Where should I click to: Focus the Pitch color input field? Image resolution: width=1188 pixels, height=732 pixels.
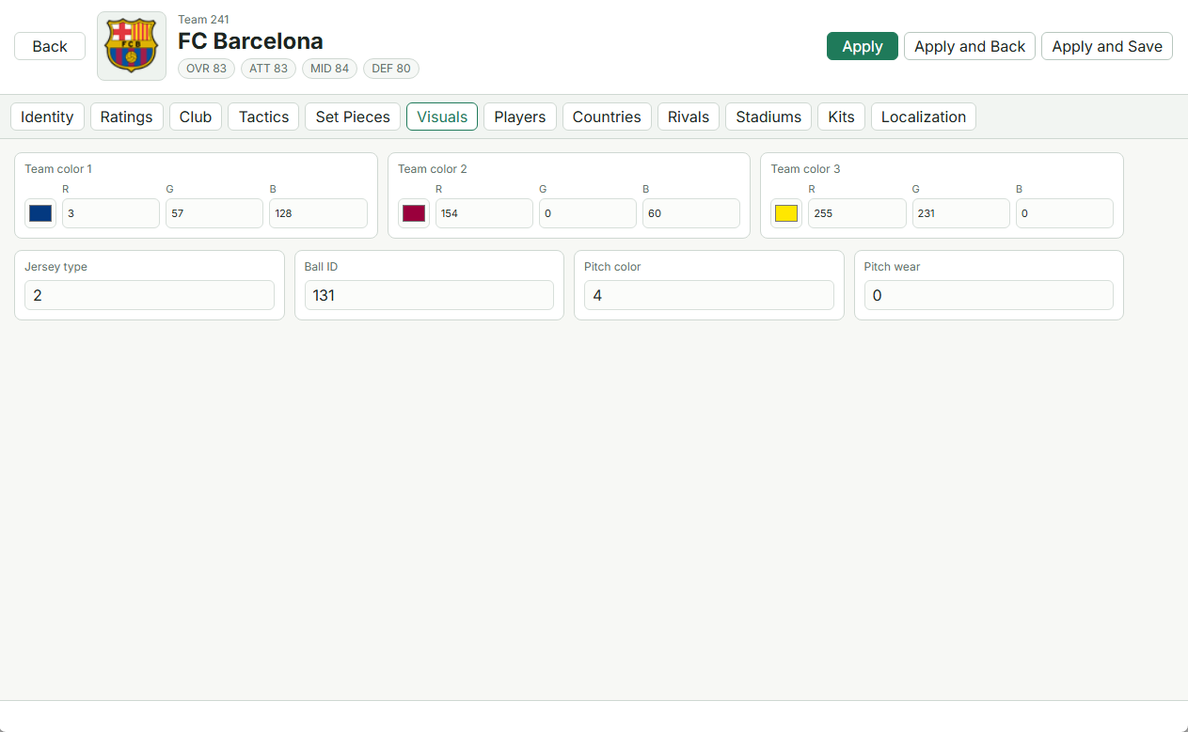(709, 295)
